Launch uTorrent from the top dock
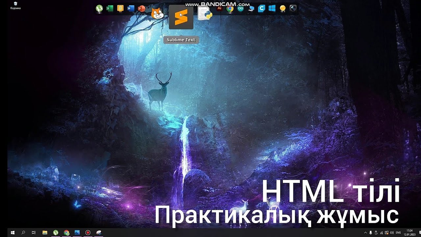 (x=99, y=9)
